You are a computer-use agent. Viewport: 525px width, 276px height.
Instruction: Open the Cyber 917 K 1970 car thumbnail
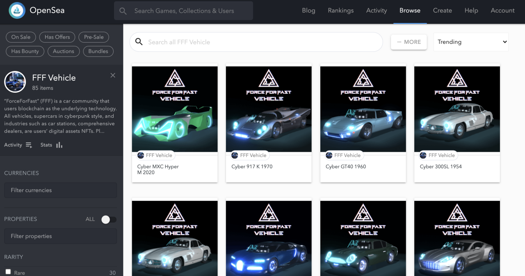[x=269, y=109]
